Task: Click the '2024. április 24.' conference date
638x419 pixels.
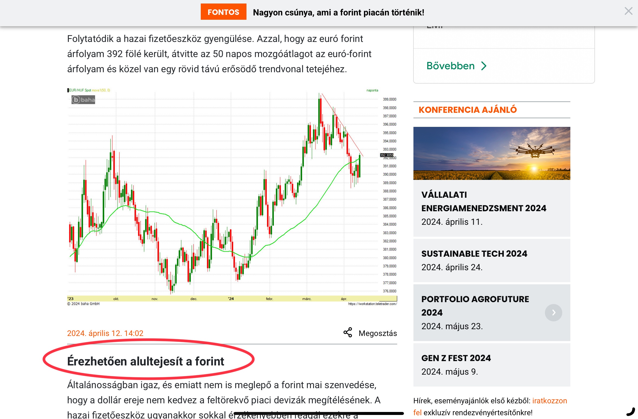Action: point(452,267)
